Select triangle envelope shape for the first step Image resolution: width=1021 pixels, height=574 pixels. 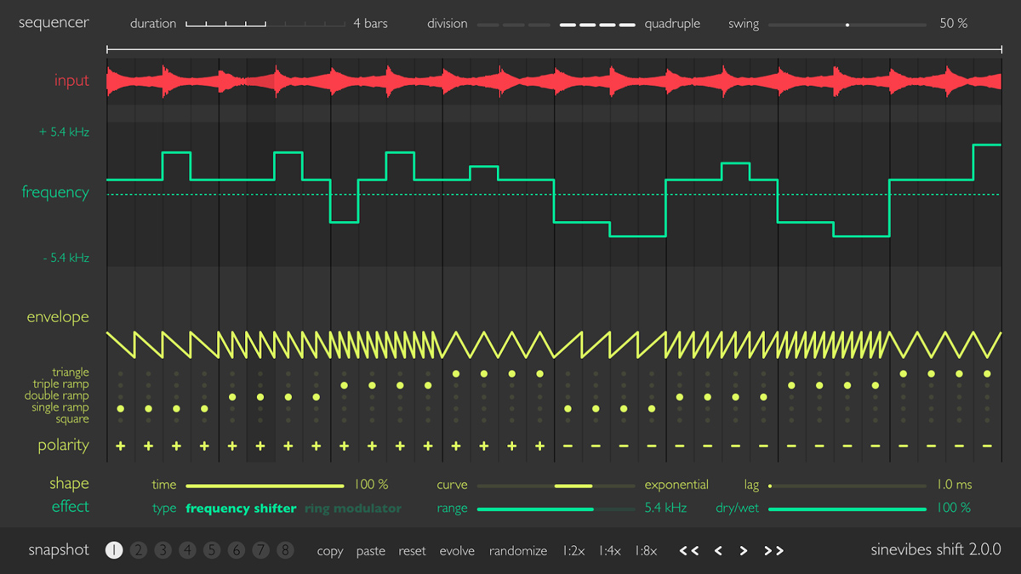[x=119, y=372]
